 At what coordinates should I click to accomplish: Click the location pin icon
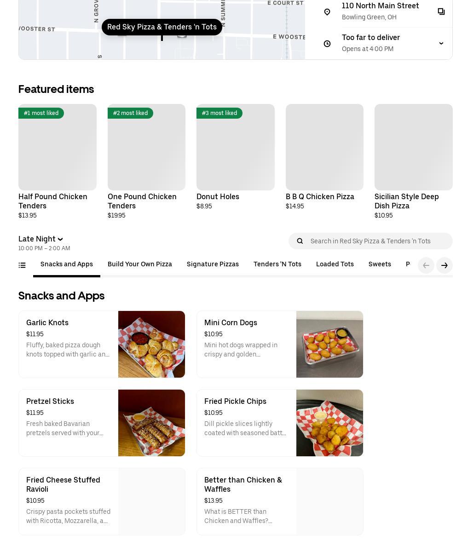[x=327, y=11]
